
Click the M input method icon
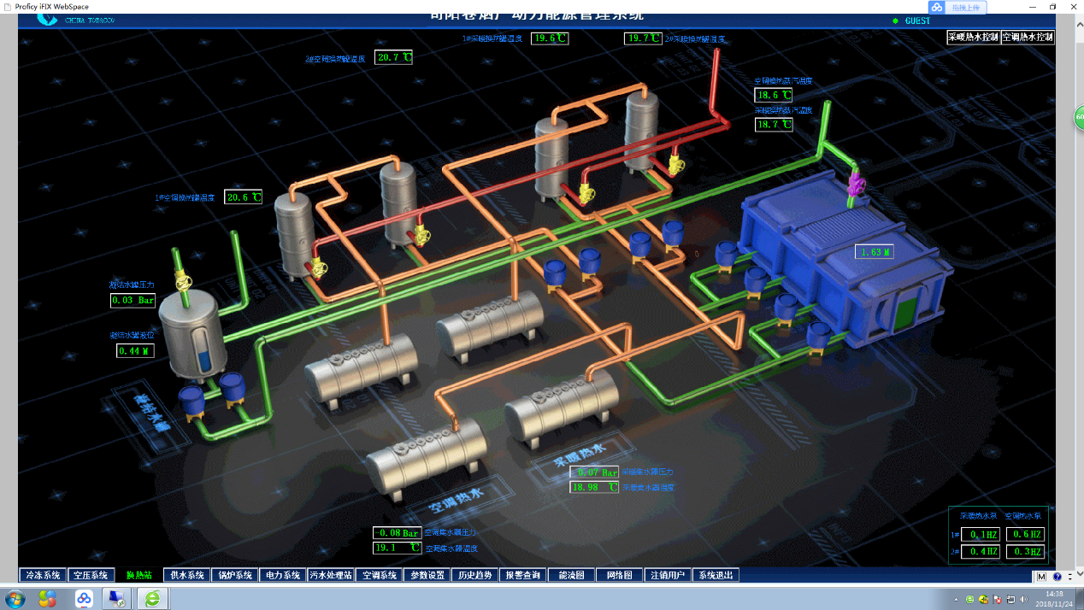1042,577
